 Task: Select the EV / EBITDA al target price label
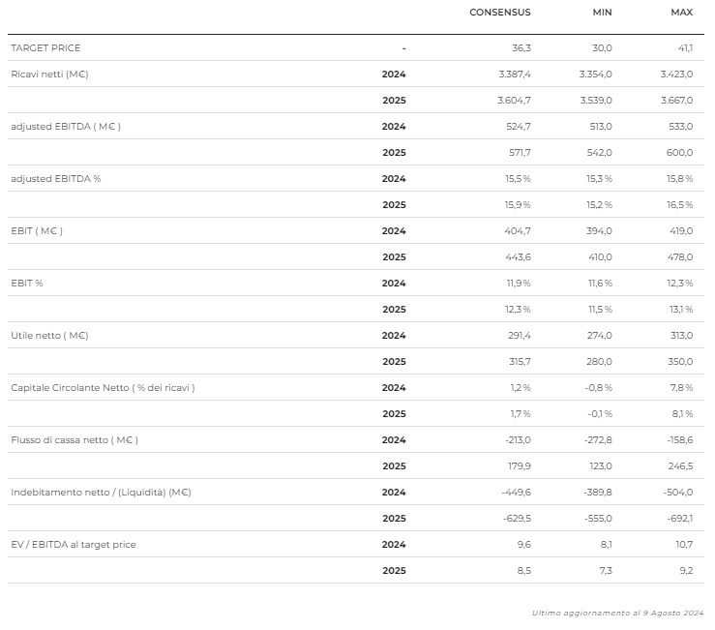(74, 544)
